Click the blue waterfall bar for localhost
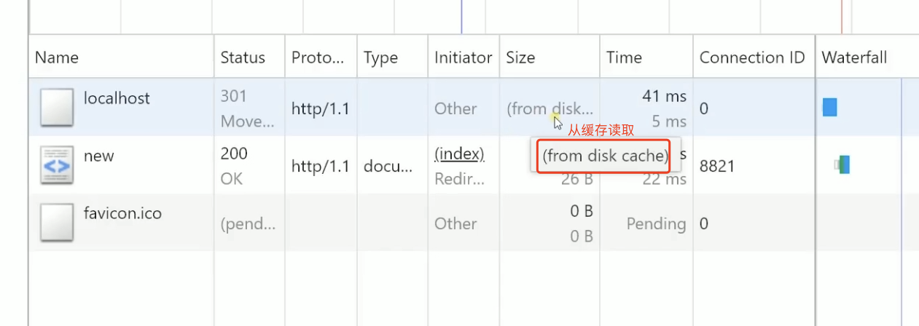Viewport: 919px width, 326px height. [829, 108]
